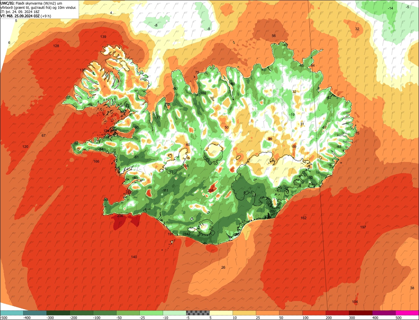The height and width of the screenshot is (320, 419).
Task: Click the map value '-46' in southern Westfjords
Action: 89,104
